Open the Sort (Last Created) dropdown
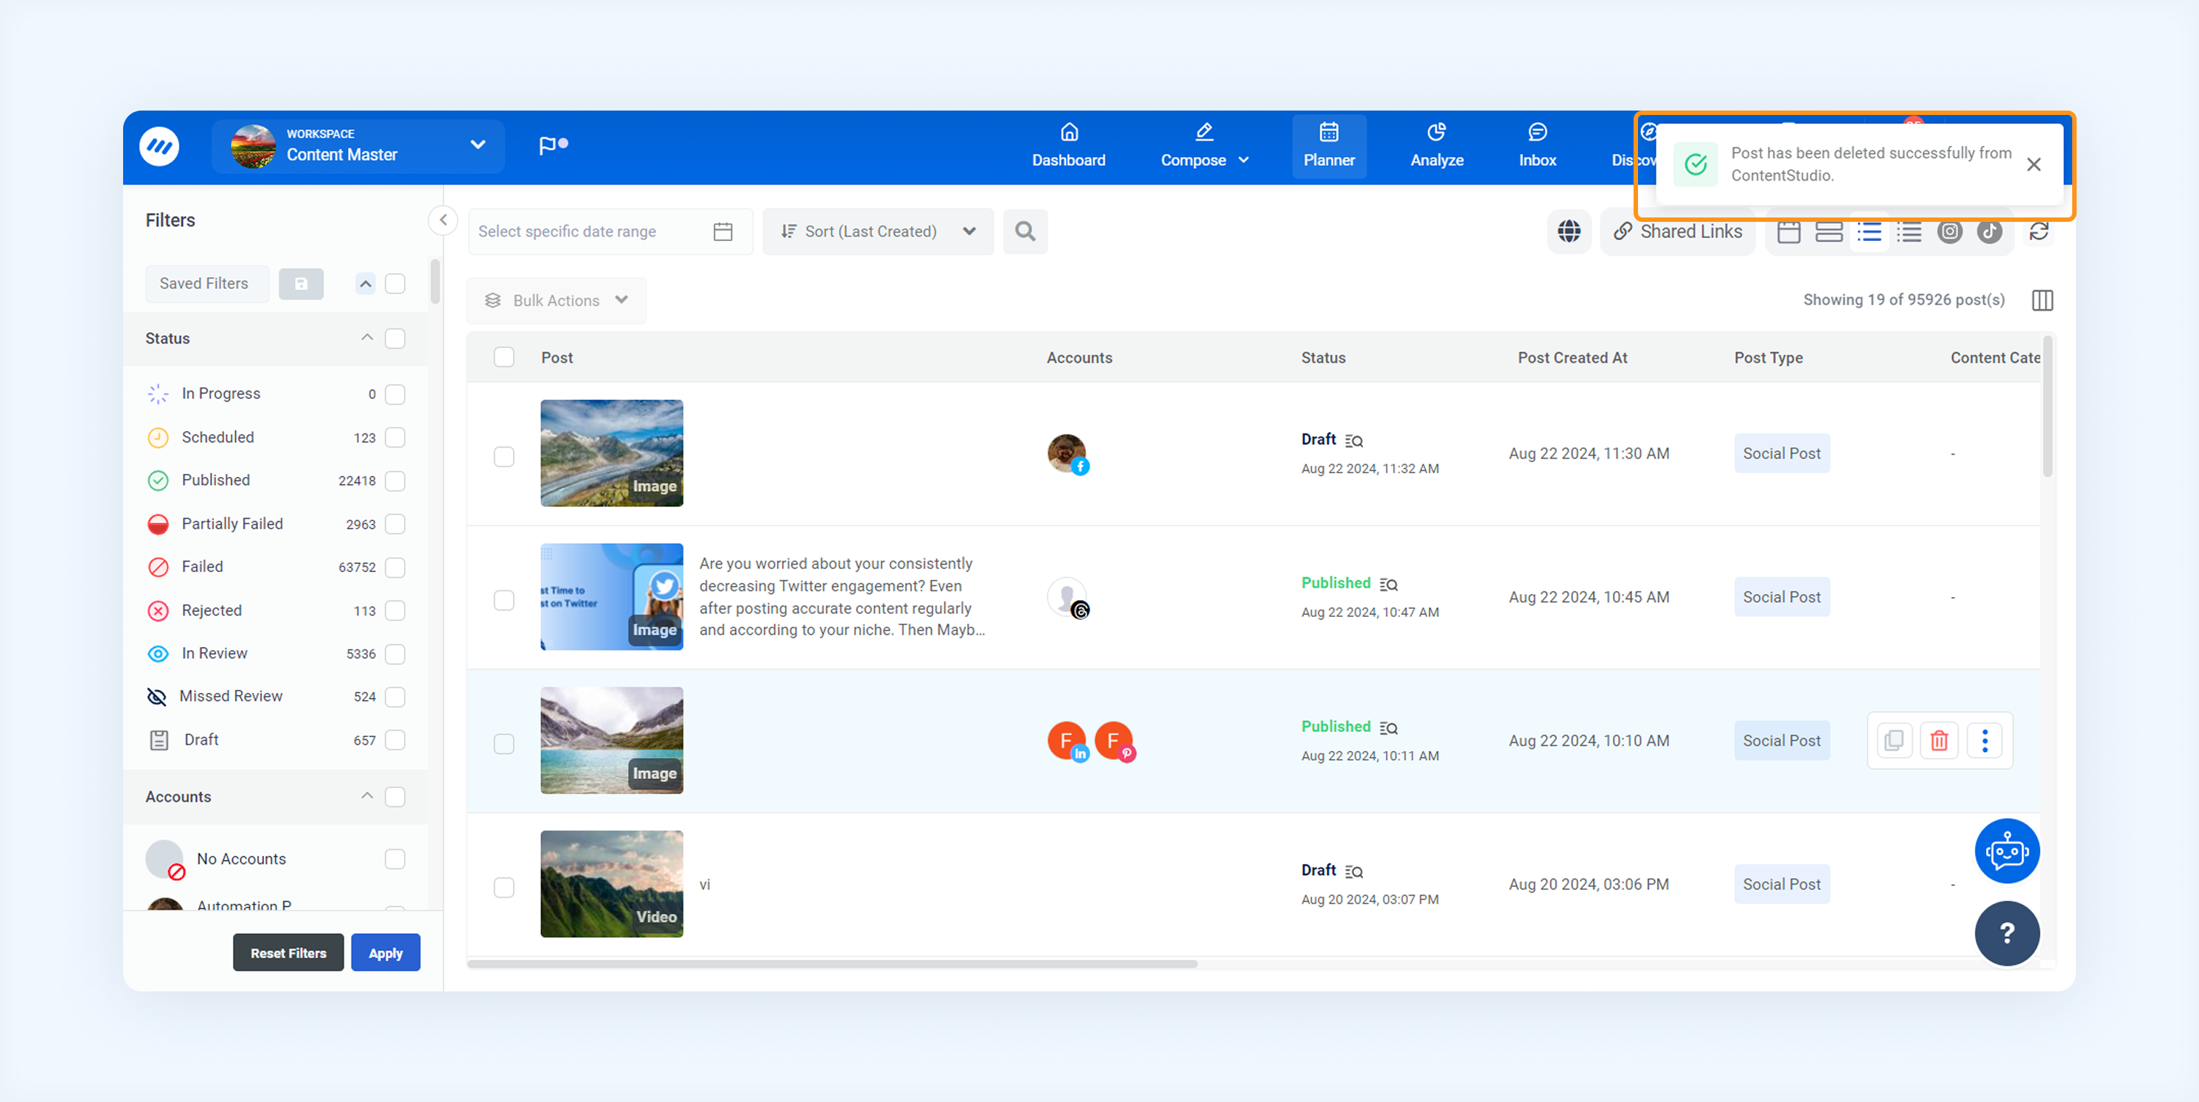The width and height of the screenshot is (2199, 1102). point(877,231)
